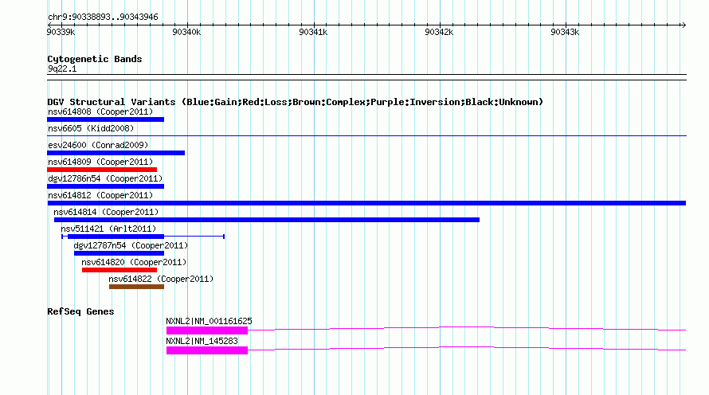Open the NXNL2|NM_001161625 gene label
Image resolution: width=709 pixels, height=395 pixels.
[x=209, y=321]
